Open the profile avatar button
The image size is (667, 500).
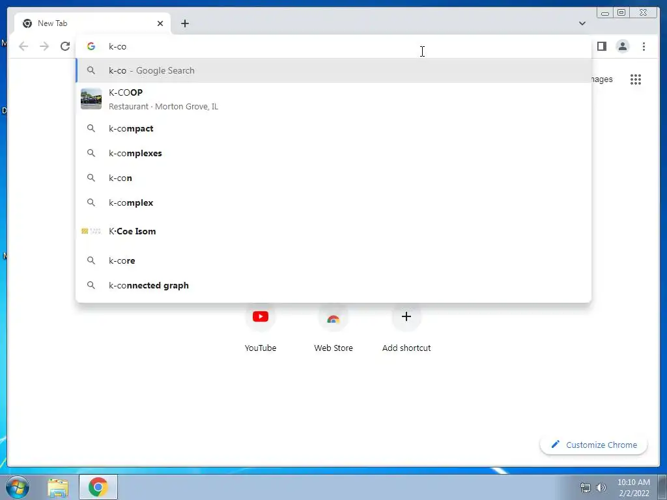pyautogui.click(x=622, y=46)
